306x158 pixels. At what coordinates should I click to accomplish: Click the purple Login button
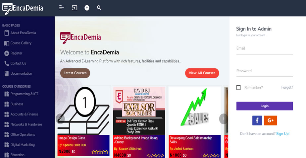[264, 106]
